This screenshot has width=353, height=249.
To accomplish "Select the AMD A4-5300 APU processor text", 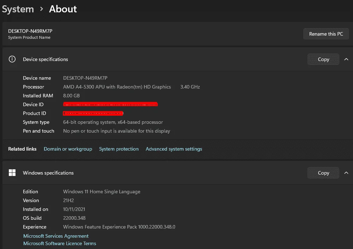I will 117,87.
